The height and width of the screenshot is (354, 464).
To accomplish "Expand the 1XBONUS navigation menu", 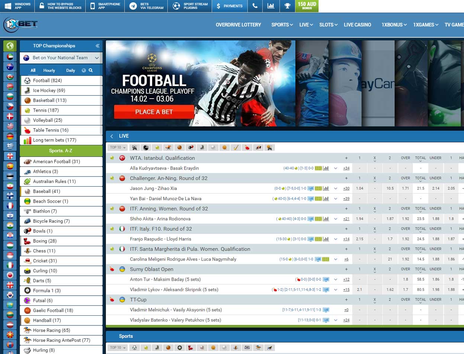I will [x=394, y=25].
